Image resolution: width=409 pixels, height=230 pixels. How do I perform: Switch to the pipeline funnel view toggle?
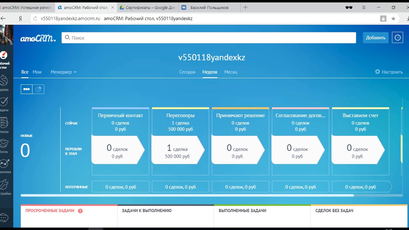(27, 89)
